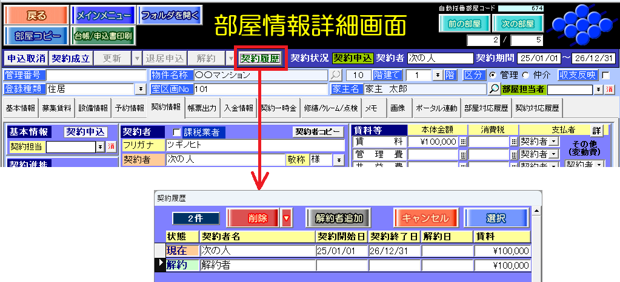Click the 管理番号 input field
The height and width of the screenshot is (282, 620).
pyautogui.click(x=96, y=75)
